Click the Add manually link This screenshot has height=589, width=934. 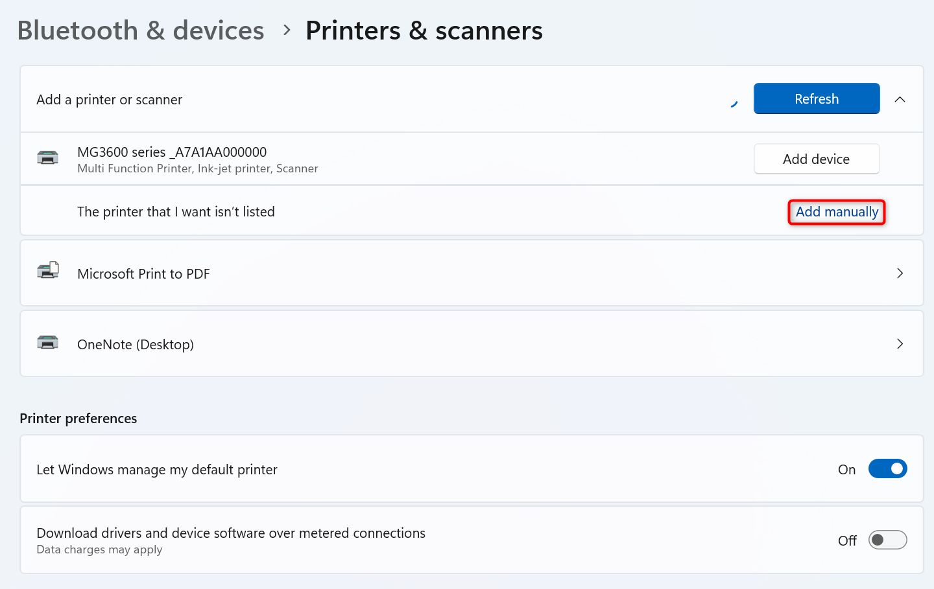(837, 212)
